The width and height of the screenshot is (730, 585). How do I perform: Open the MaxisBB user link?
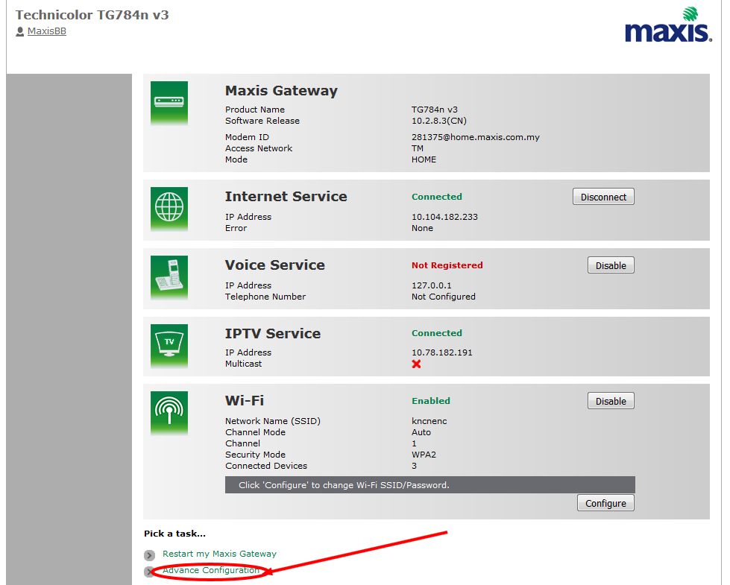46,31
